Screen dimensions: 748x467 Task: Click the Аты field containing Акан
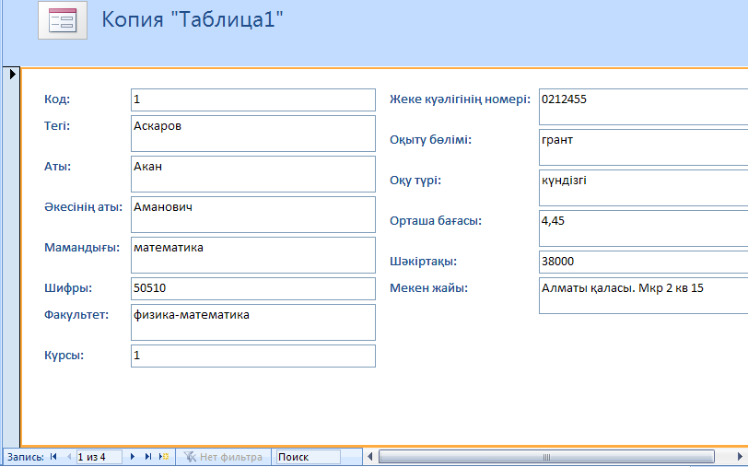coord(252,174)
